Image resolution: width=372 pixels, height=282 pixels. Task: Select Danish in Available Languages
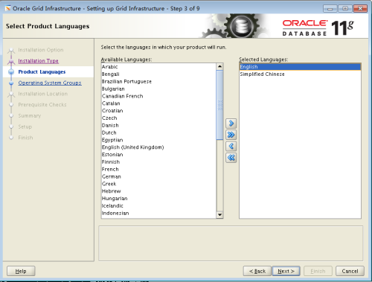click(158, 125)
